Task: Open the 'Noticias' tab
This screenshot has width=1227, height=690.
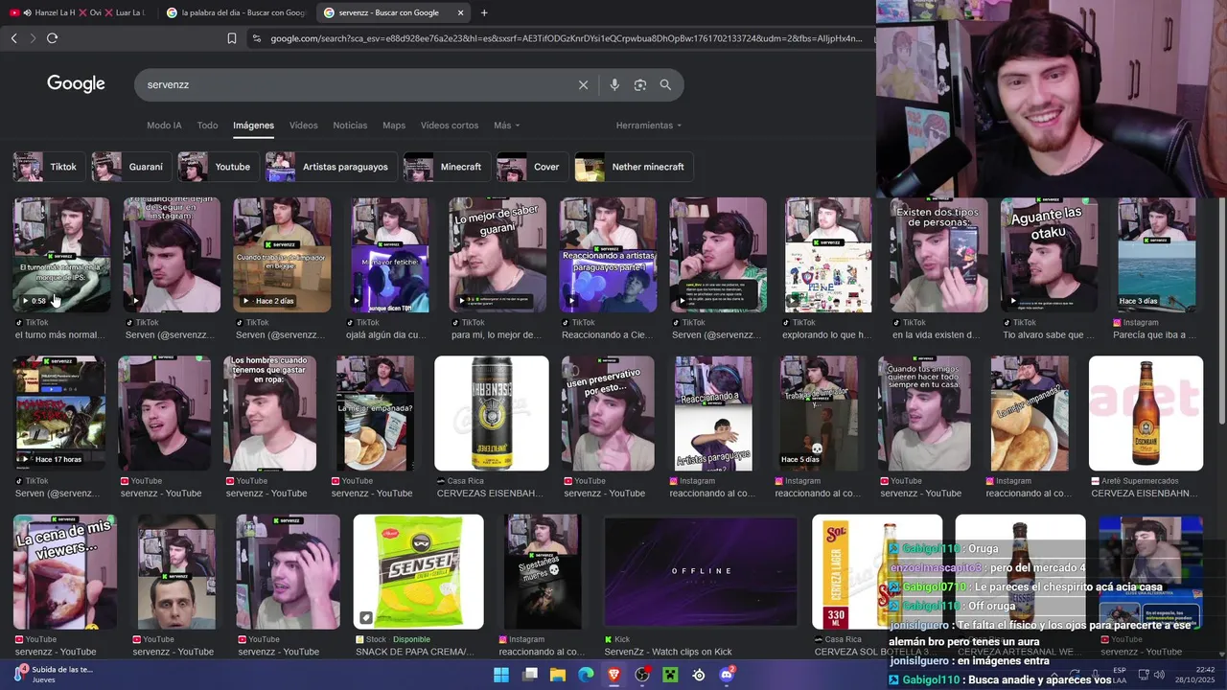Action: coord(350,126)
